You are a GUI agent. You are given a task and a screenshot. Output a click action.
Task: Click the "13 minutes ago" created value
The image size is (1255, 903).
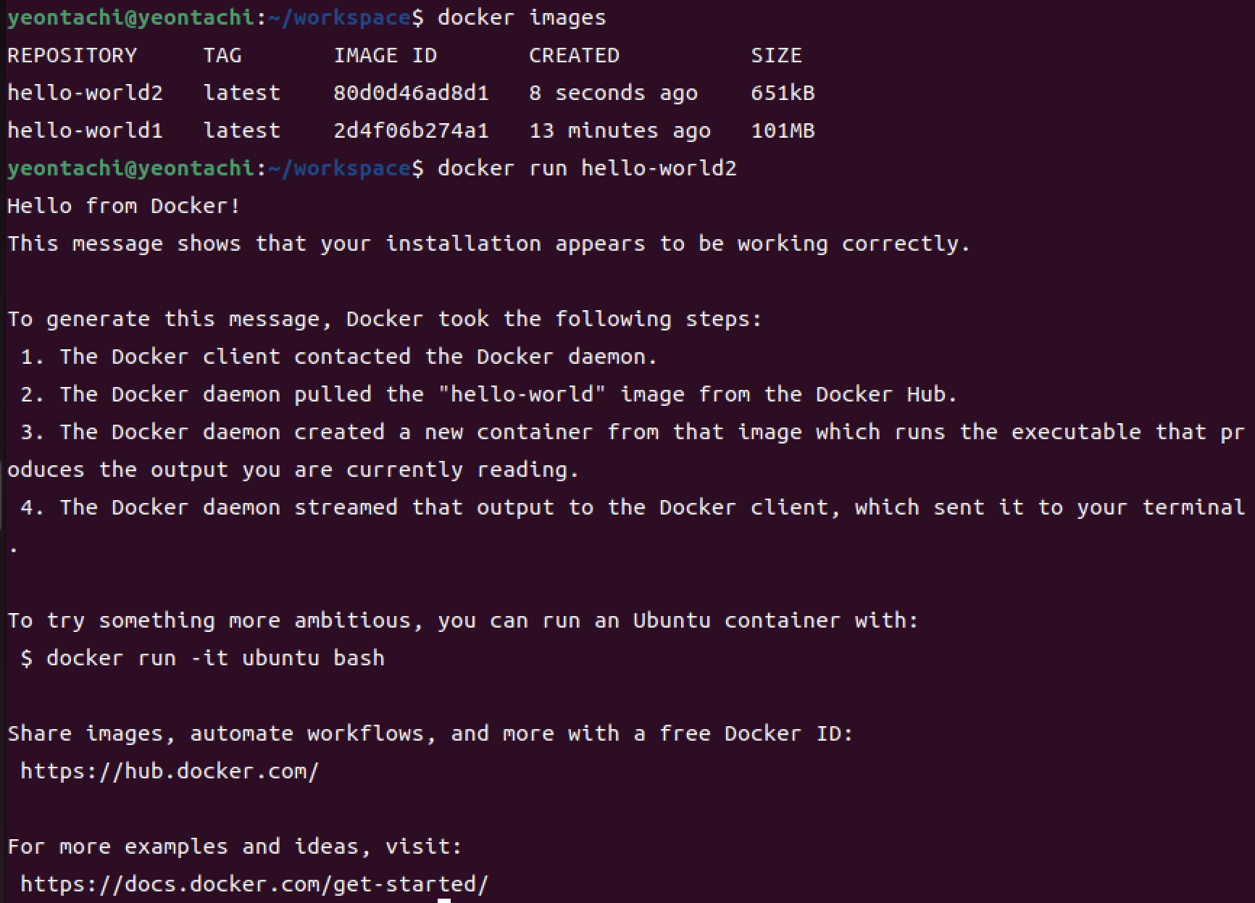[x=620, y=130]
